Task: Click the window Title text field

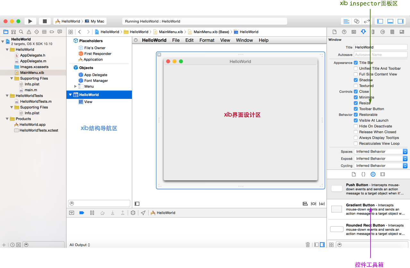Action: (380, 47)
